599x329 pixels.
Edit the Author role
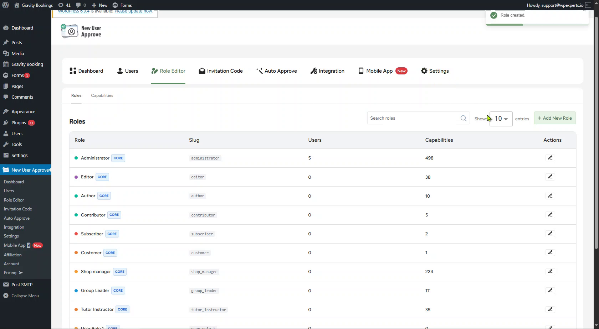550,196
